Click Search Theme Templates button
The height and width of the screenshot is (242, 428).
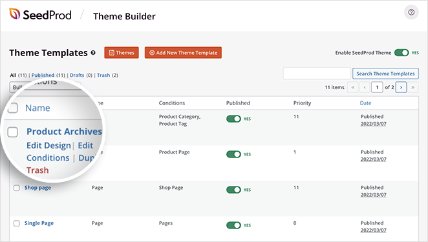385,74
